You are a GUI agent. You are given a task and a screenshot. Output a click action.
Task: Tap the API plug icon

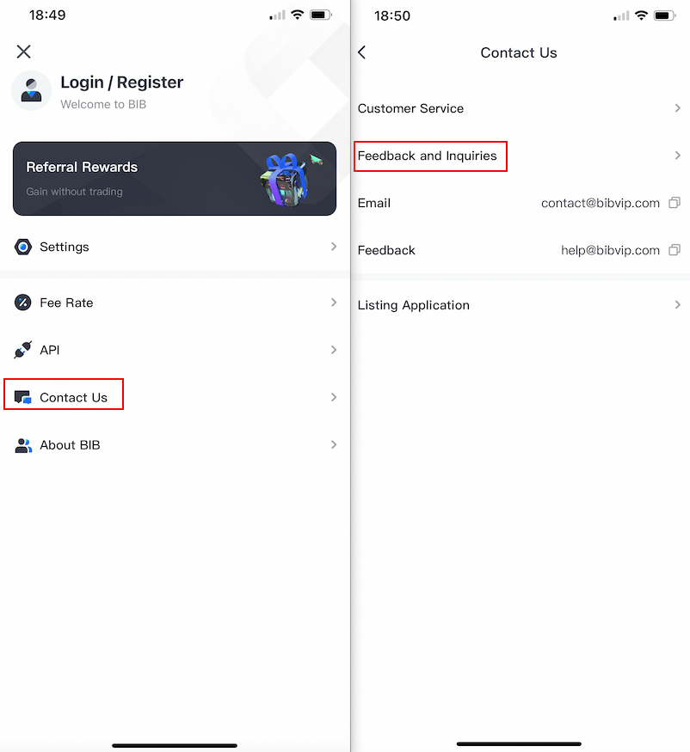coord(22,350)
